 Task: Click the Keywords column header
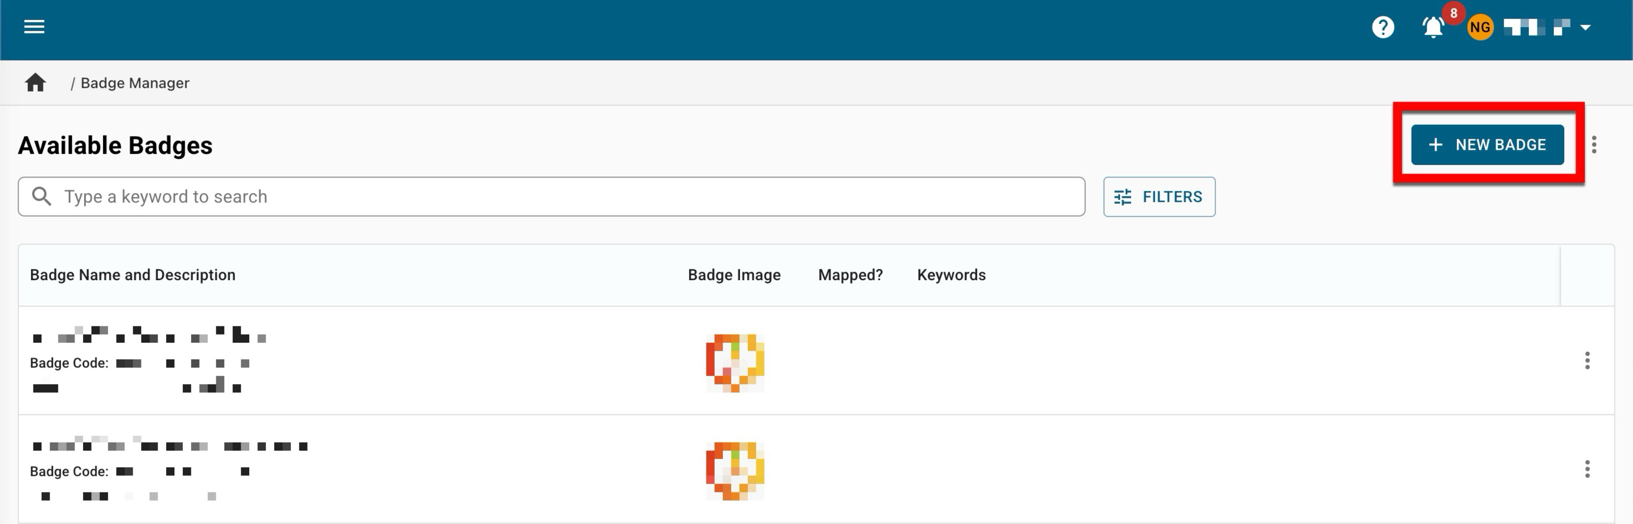(951, 275)
